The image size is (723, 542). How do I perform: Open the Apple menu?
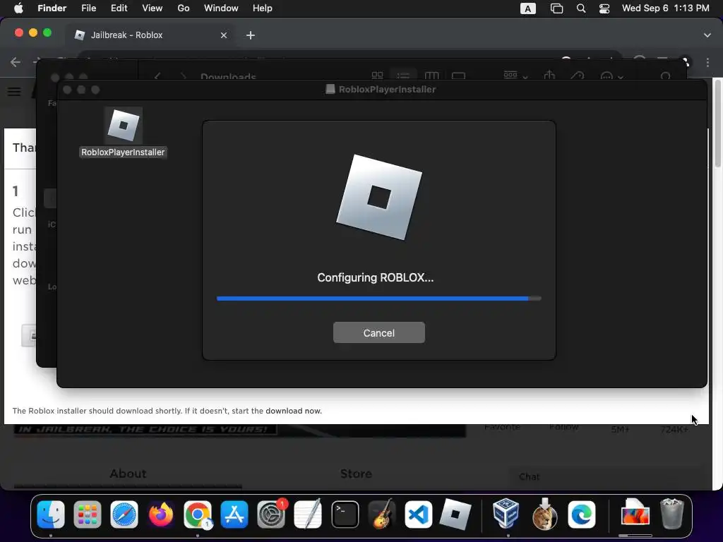[x=18, y=8]
